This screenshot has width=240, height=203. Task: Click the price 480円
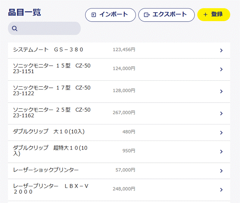pyautogui.click(x=129, y=132)
